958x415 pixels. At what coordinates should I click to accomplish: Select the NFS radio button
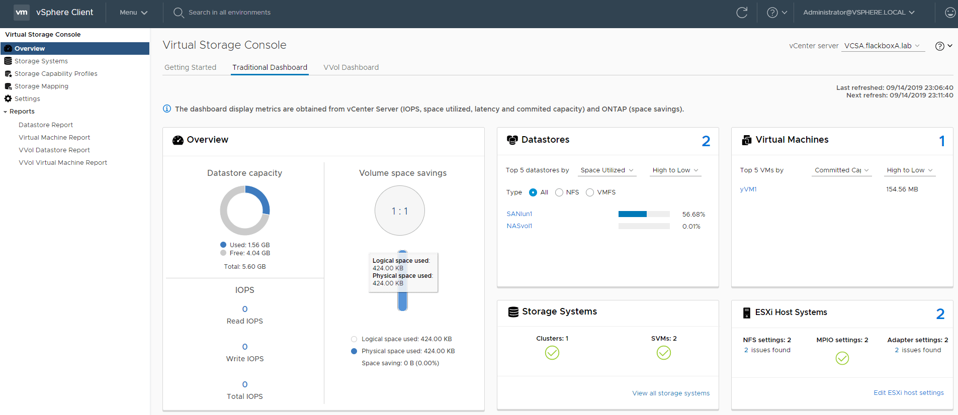(559, 192)
